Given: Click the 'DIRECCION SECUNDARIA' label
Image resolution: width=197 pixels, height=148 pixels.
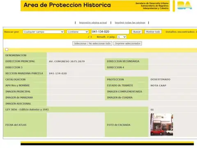Looking at the screenshot, I should pyautogui.click(x=123, y=61).
